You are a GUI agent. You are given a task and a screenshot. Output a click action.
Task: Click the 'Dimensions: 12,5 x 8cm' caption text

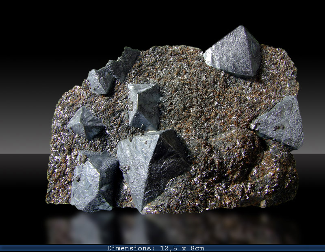156,248
